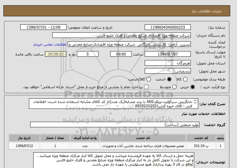This screenshot has height=168, width=237.
Task: Click the اطلاعات خدمات مورد نیاز section heading
Action: [x=203, y=114]
